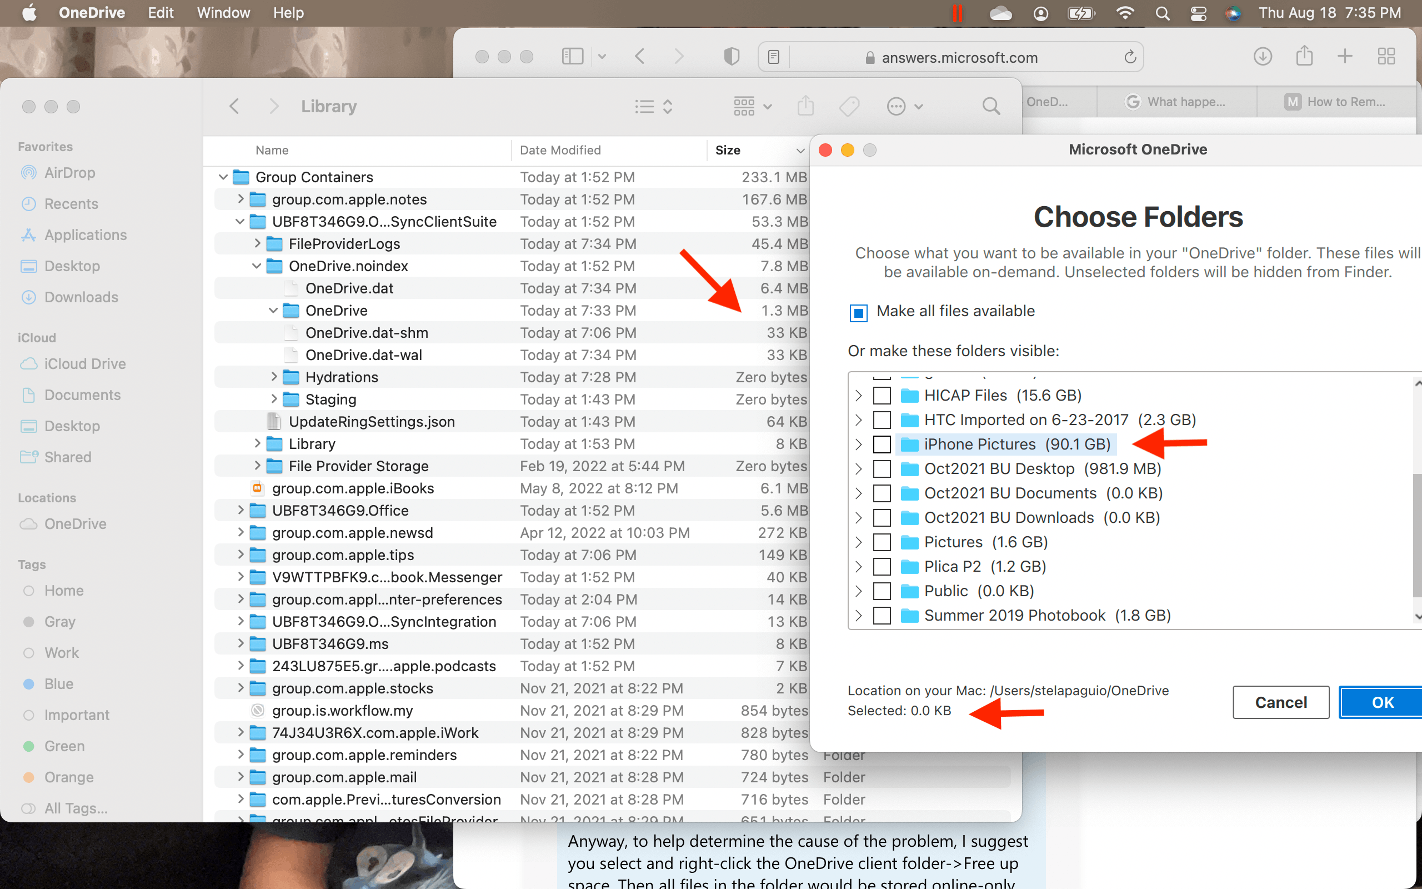The width and height of the screenshot is (1422, 889).
Task: Click the Safari sidebar toggle icon
Action: [572, 57]
